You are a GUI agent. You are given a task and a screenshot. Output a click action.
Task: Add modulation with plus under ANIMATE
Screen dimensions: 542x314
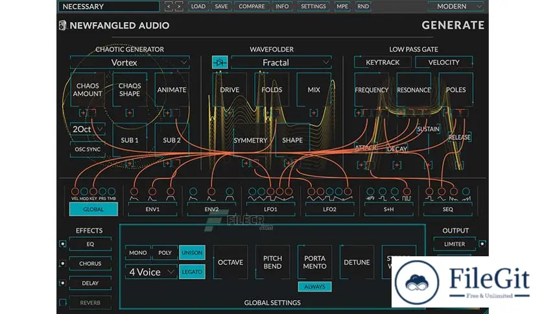pyautogui.click(x=167, y=113)
